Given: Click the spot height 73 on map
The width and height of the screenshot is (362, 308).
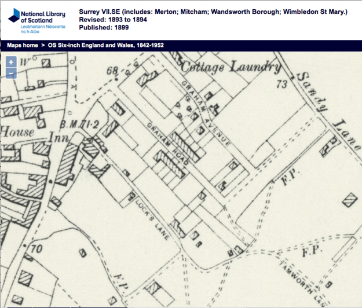Looking at the screenshot, I should click(x=282, y=84).
